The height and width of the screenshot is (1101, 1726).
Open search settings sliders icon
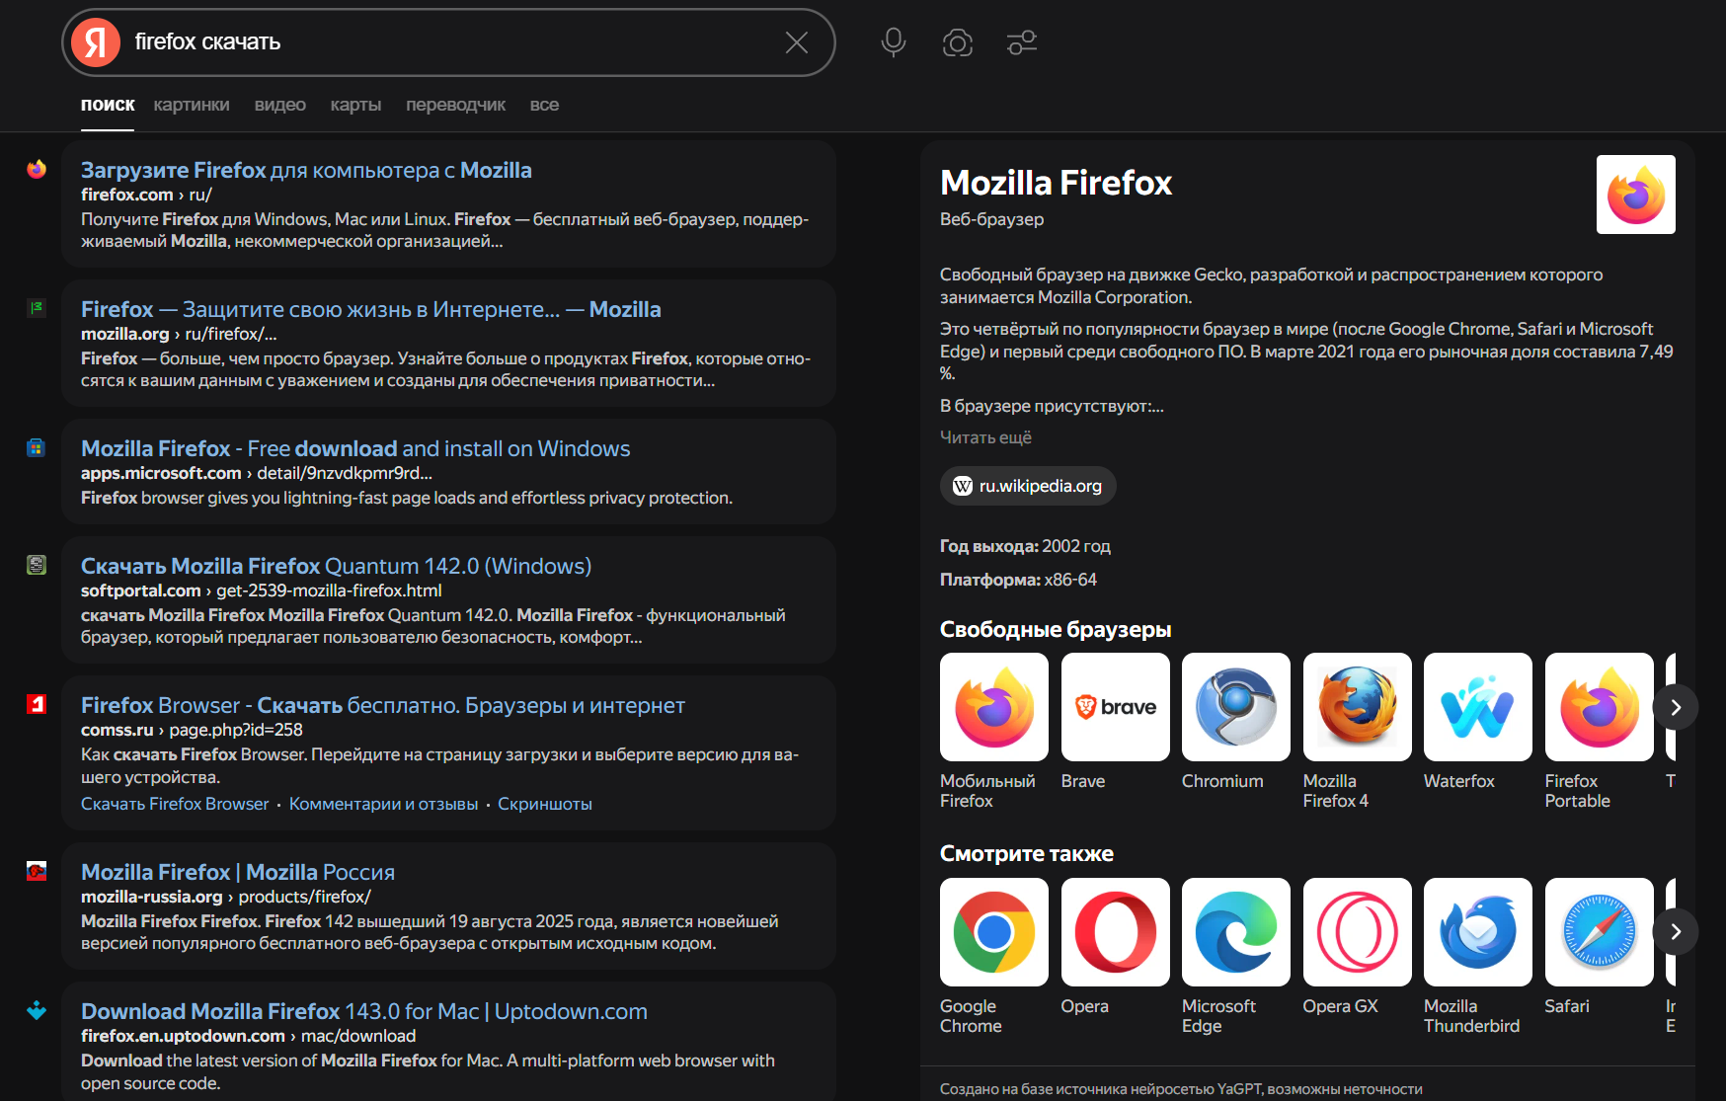1021,42
